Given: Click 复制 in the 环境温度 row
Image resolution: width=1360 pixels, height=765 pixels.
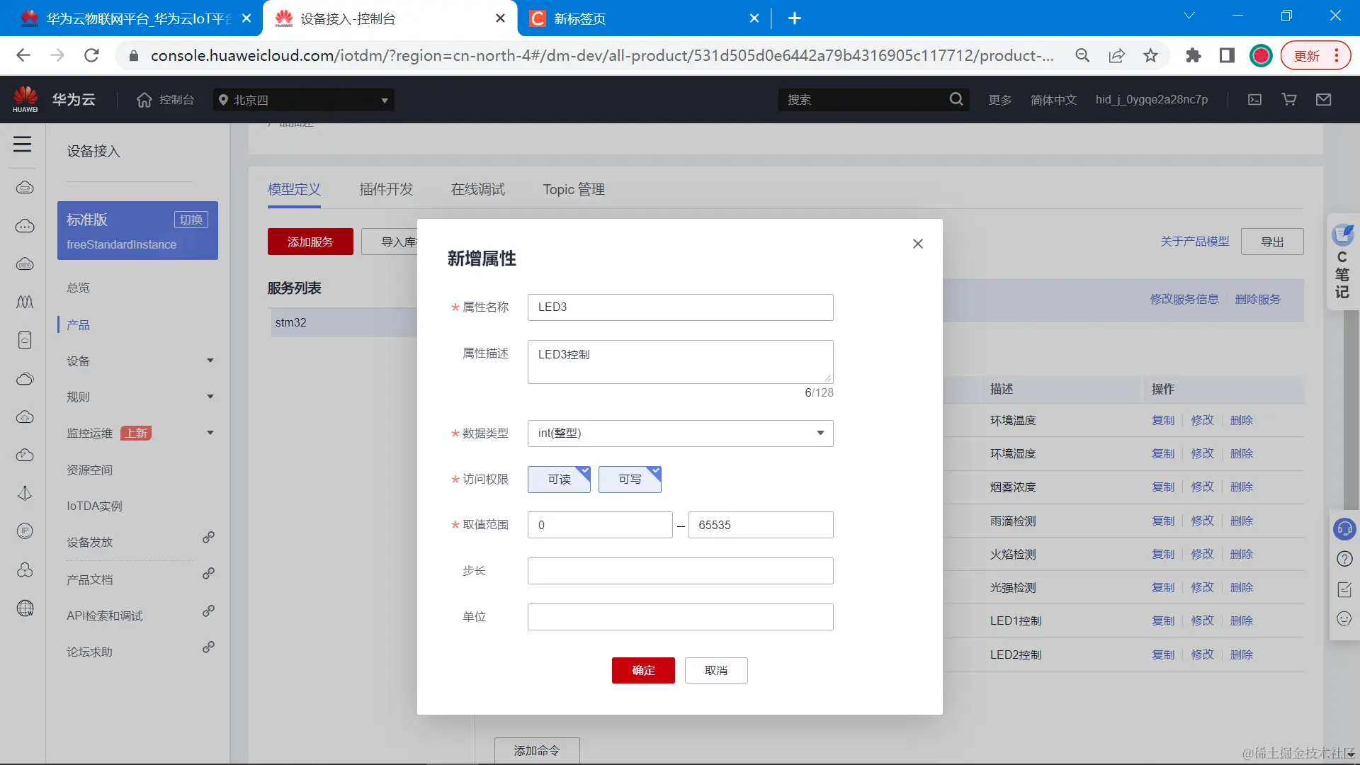Looking at the screenshot, I should 1163,420.
